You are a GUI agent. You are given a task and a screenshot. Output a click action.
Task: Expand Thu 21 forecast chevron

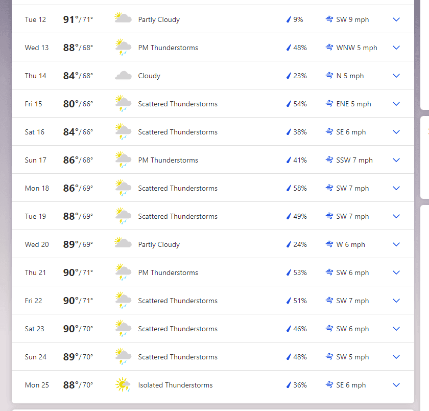coord(396,272)
